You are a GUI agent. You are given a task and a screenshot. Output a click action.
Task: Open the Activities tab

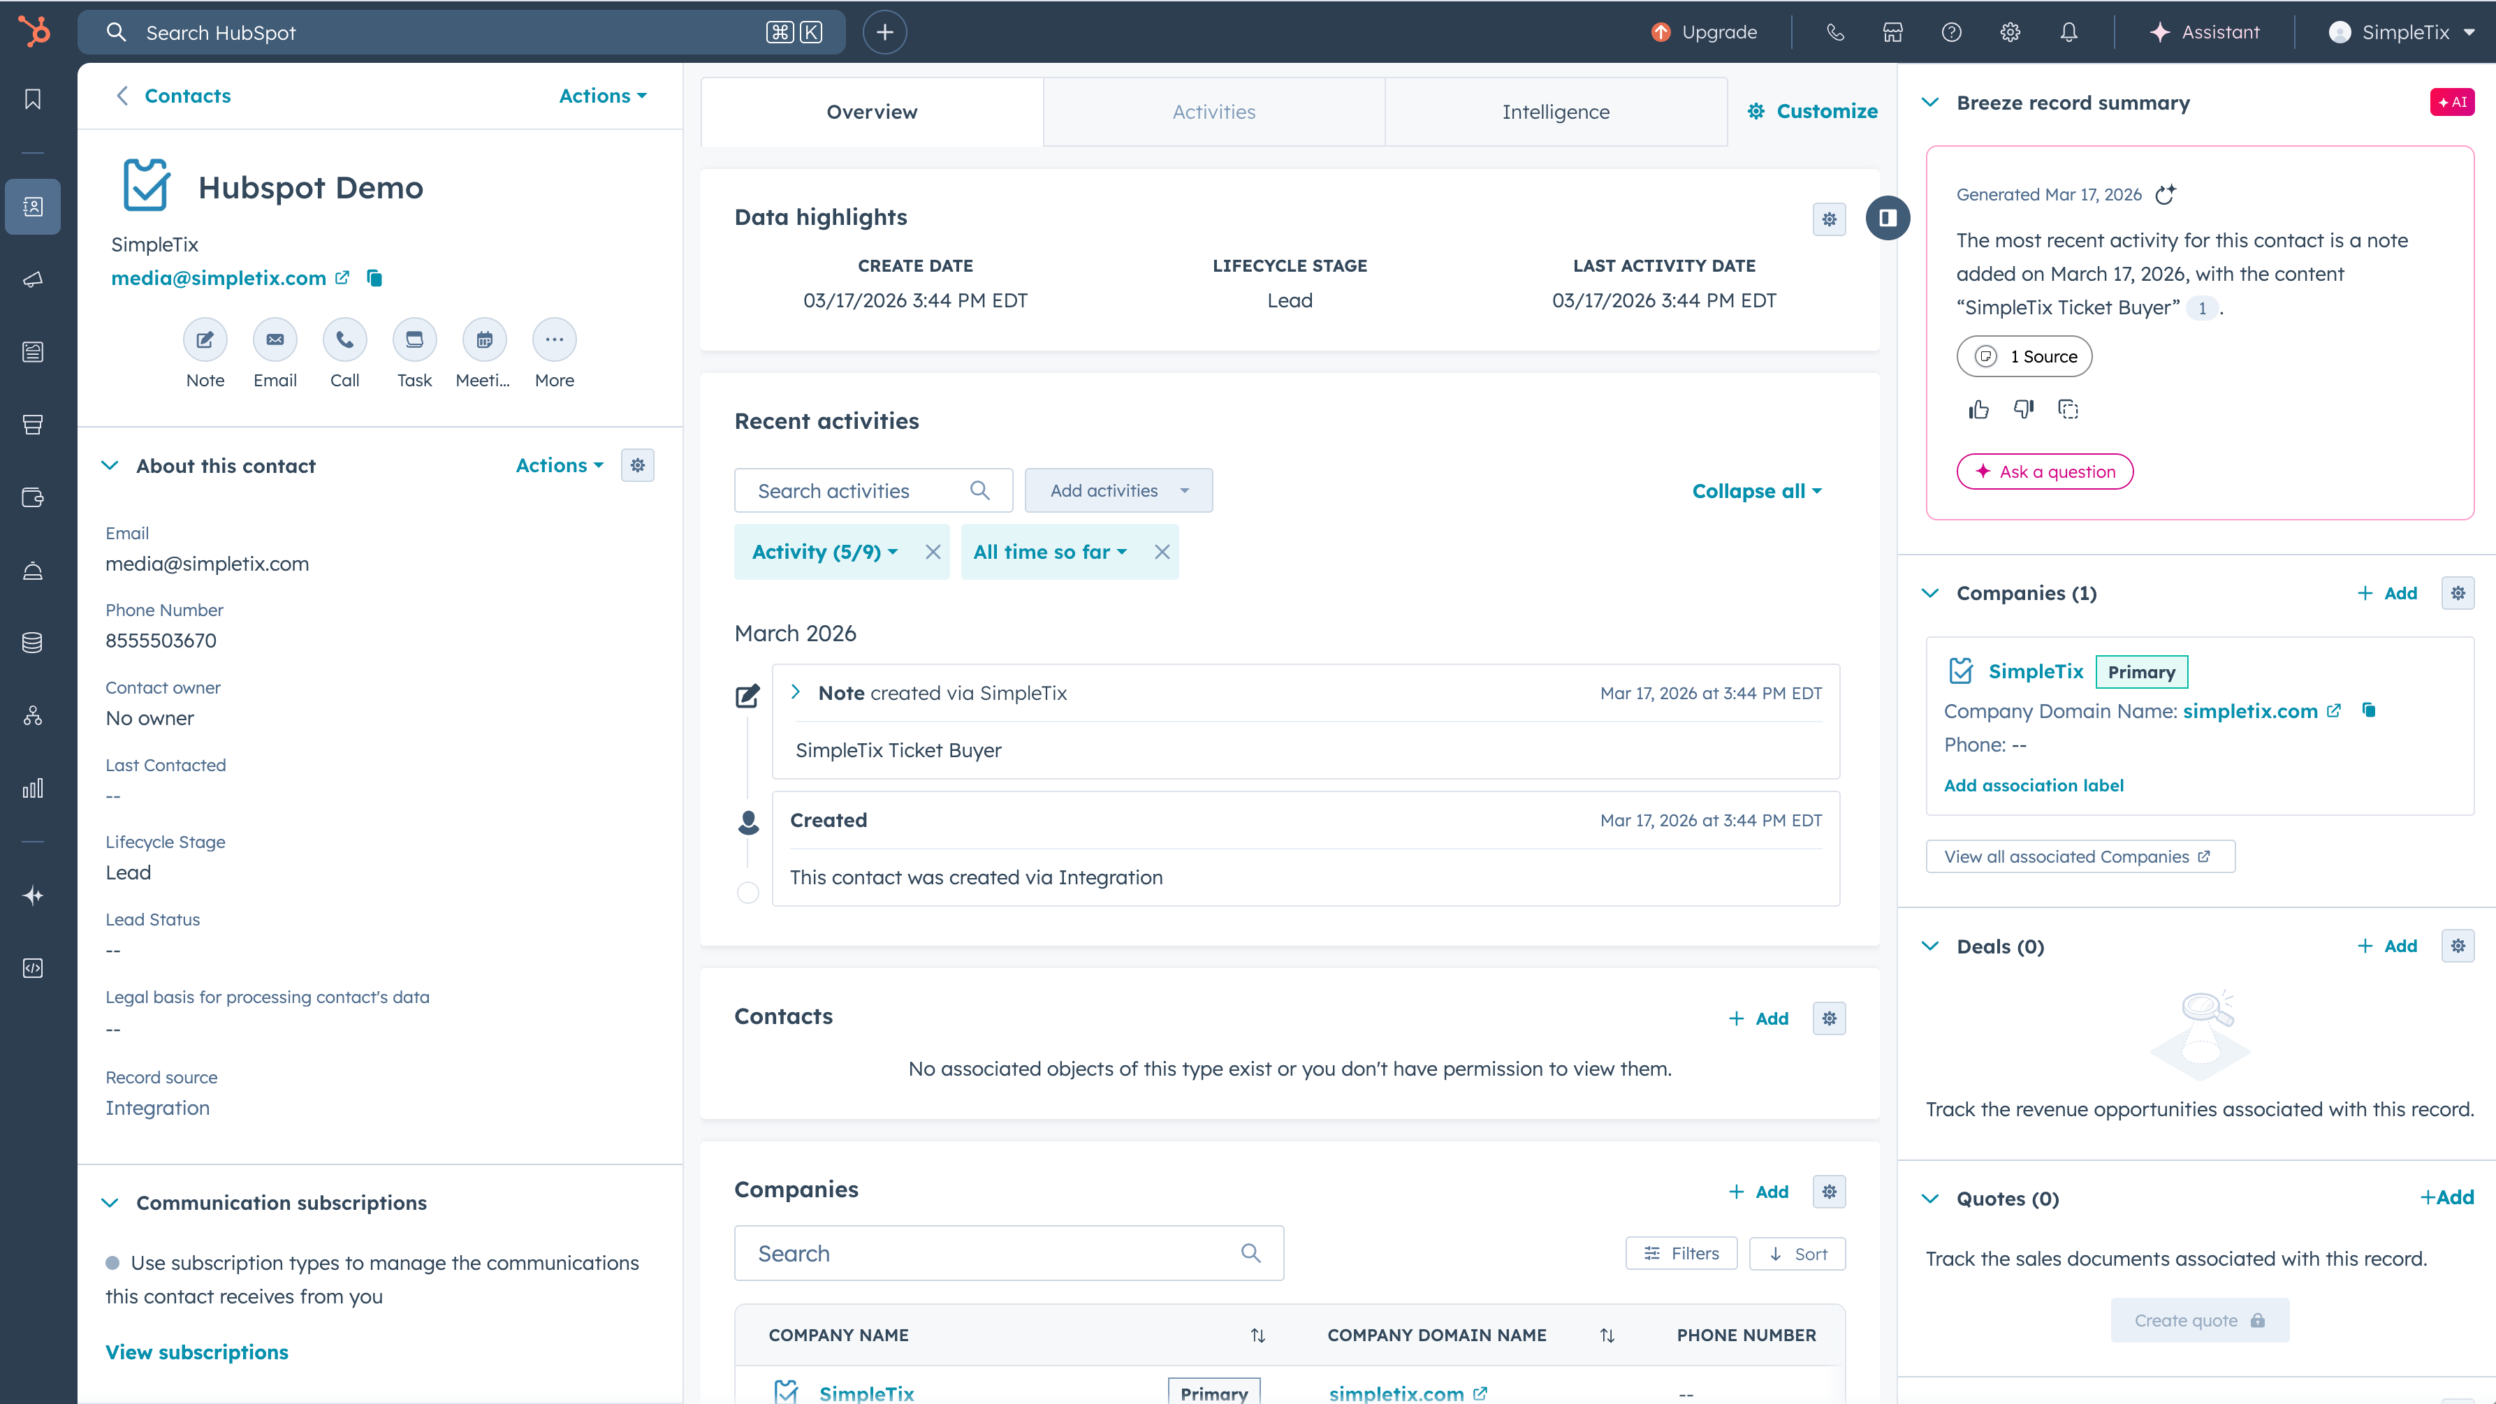[x=1213, y=112]
